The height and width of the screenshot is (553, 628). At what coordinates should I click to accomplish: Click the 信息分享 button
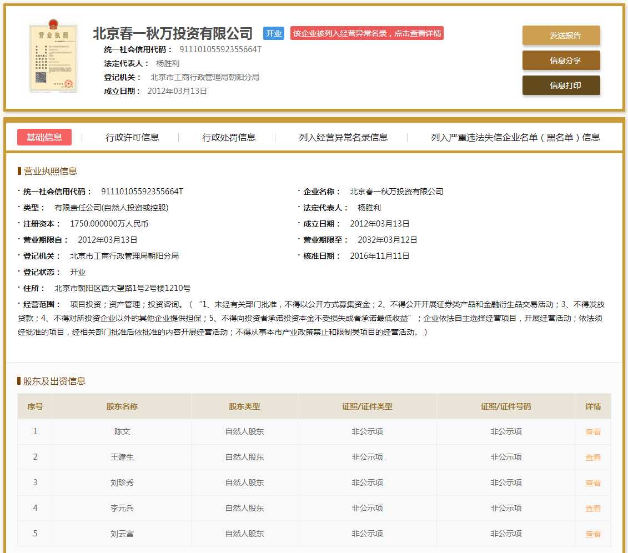click(x=561, y=60)
